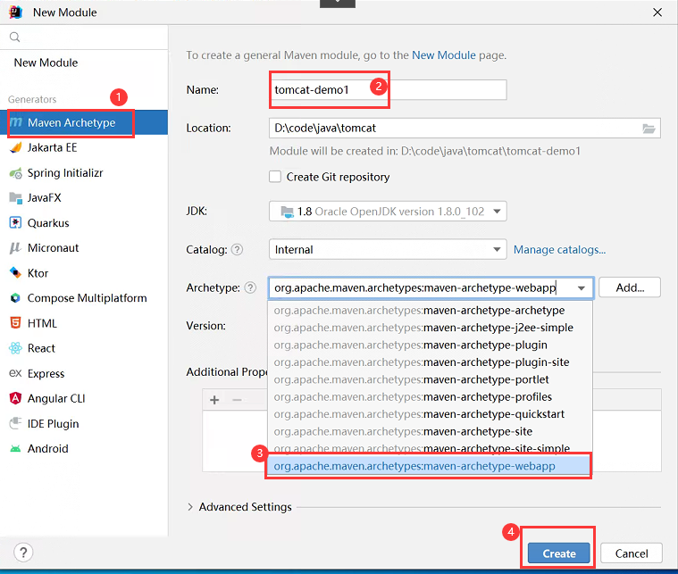Screen dimensions: 678x574
Task: Click the IDE Plugin icon
Action: point(15,423)
